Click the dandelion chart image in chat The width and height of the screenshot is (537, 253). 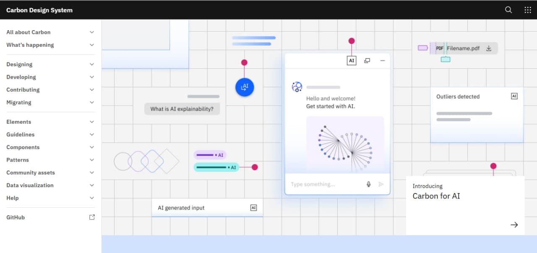tap(345, 145)
